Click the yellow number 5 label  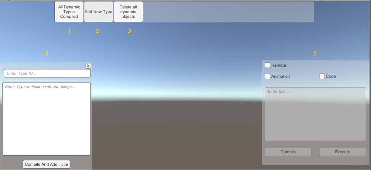[x=315, y=54]
